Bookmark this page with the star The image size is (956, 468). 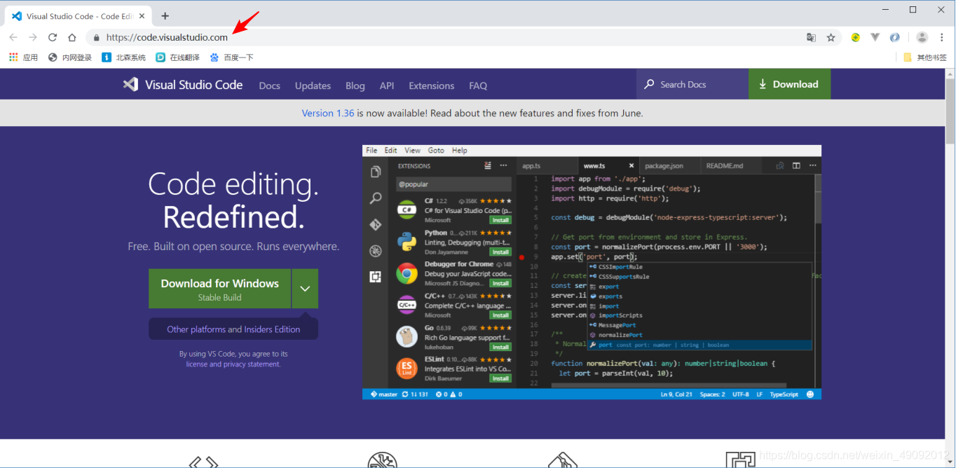coord(831,37)
